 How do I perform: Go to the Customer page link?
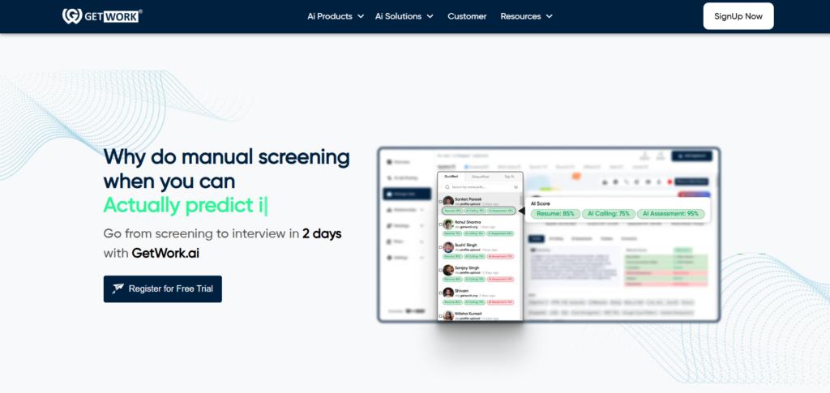tap(467, 16)
